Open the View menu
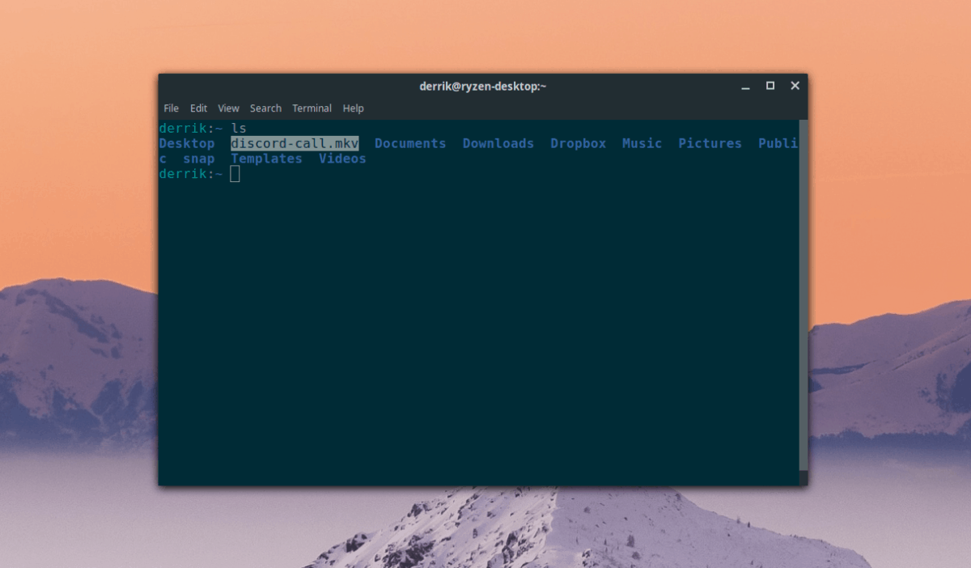Viewport: 971px width, 568px height. point(227,108)
